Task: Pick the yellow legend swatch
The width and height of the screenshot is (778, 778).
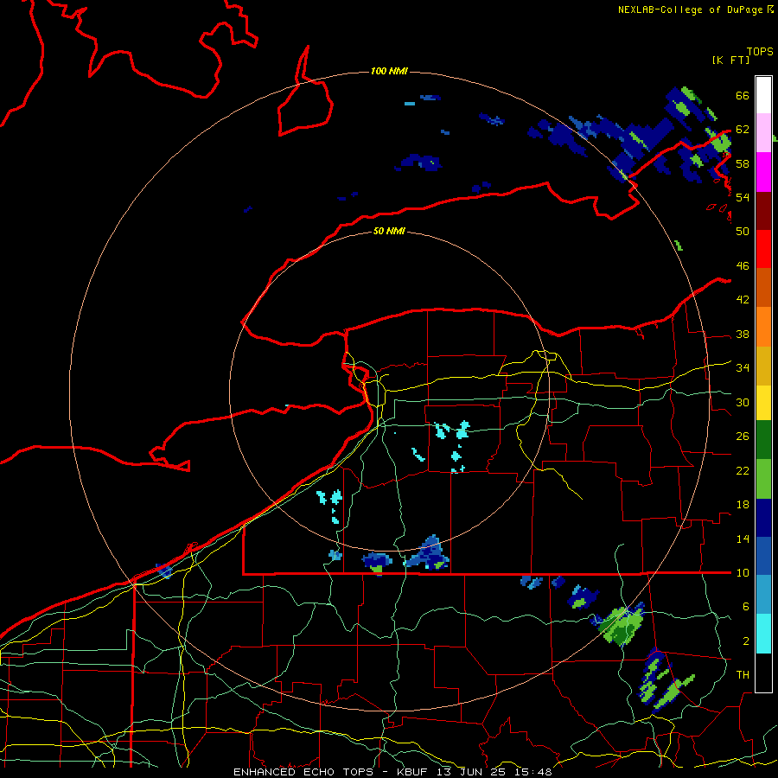Action: click(x=763, y=403)
